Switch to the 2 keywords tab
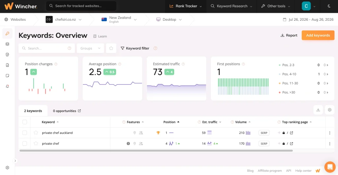The image size is (338, 175). [33, 111]
